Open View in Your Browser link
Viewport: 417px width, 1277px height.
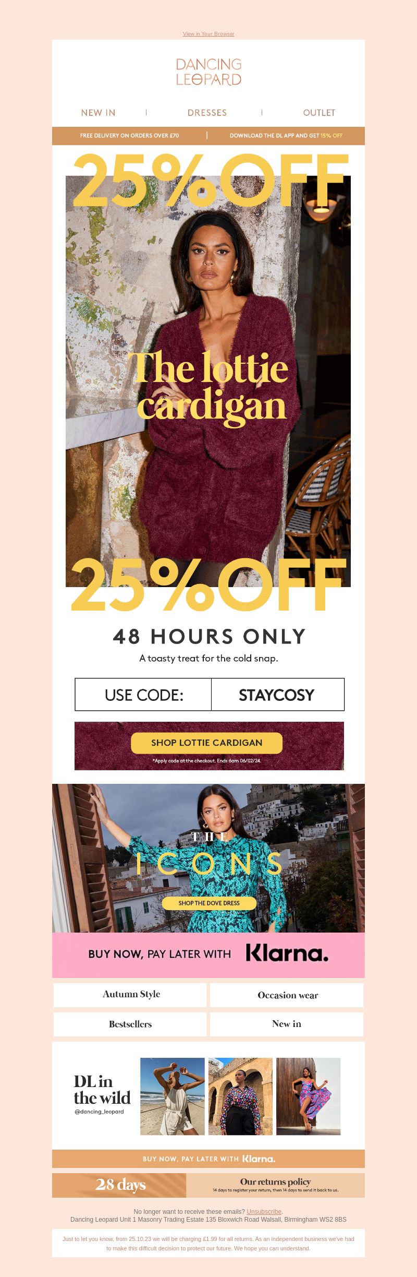(x=208, y=34)
